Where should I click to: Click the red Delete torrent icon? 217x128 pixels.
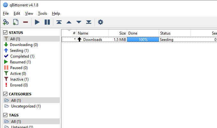click(x=26, y=22)
